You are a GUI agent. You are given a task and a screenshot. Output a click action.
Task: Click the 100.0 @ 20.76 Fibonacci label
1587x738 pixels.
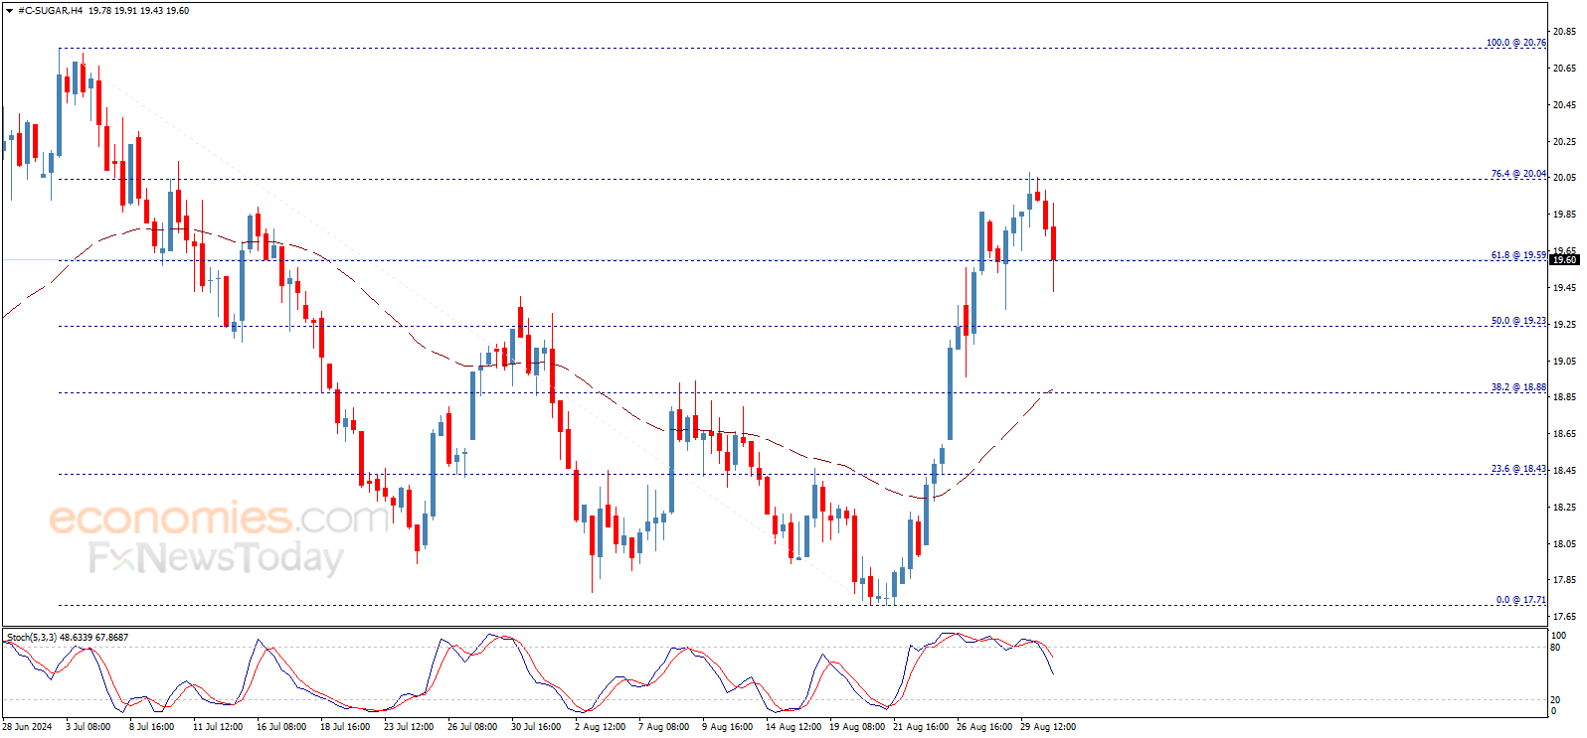1516,43
